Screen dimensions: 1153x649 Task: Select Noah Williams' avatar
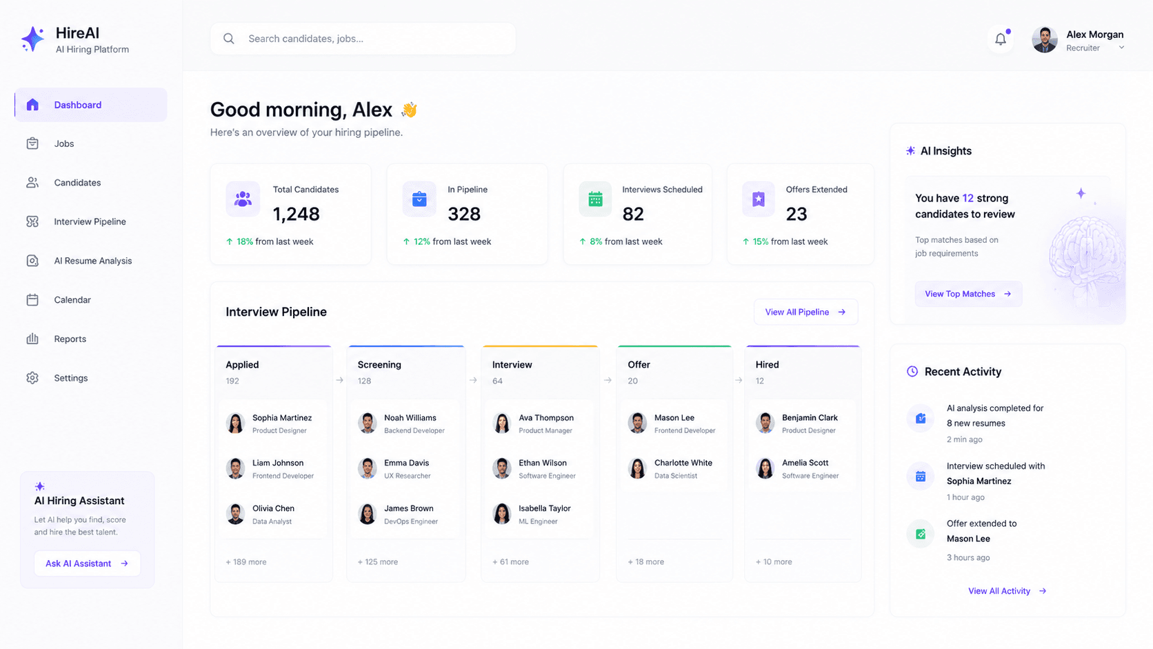(x=368, y=423)
